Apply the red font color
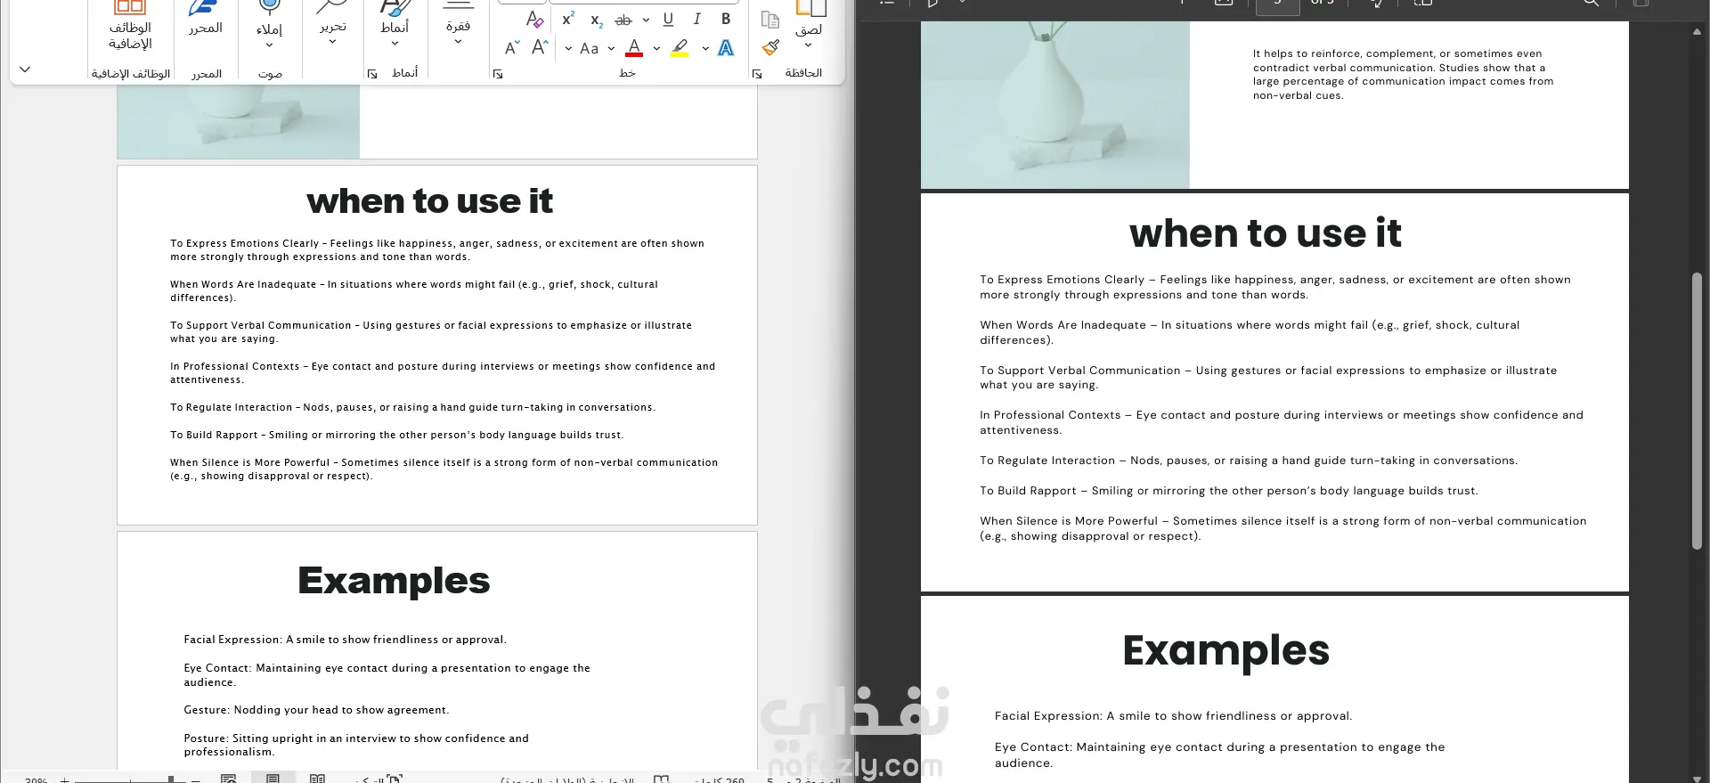Image resolution: width=1710 pixels, height=783 pixels. [634, 48]
